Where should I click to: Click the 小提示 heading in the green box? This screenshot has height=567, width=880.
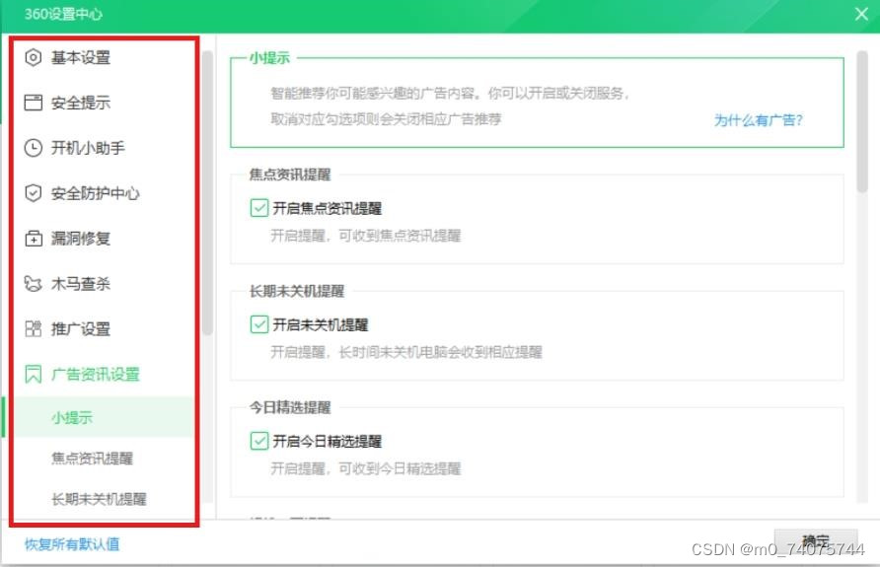pos(269,58)
